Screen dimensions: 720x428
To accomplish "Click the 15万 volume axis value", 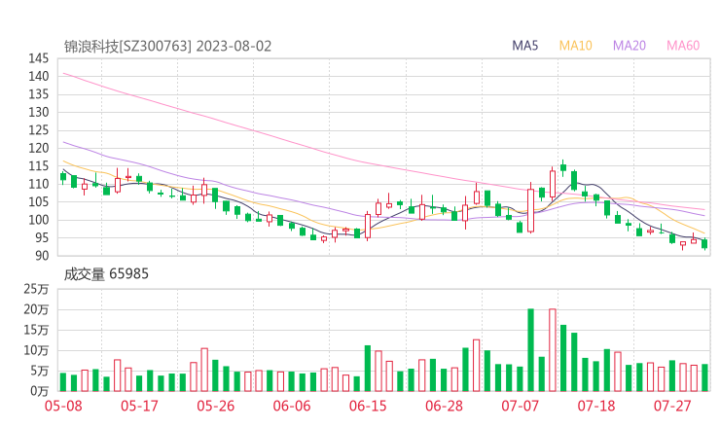I will [x=36, y=330].
